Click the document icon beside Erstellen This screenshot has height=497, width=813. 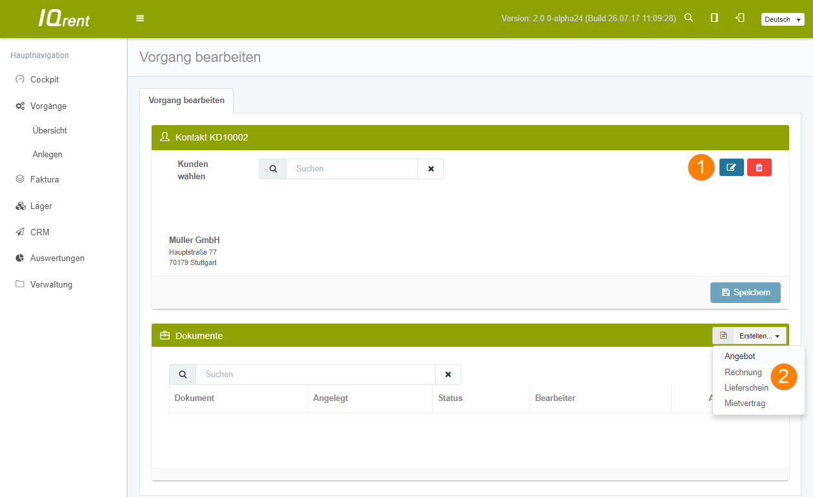coord(723,336)
